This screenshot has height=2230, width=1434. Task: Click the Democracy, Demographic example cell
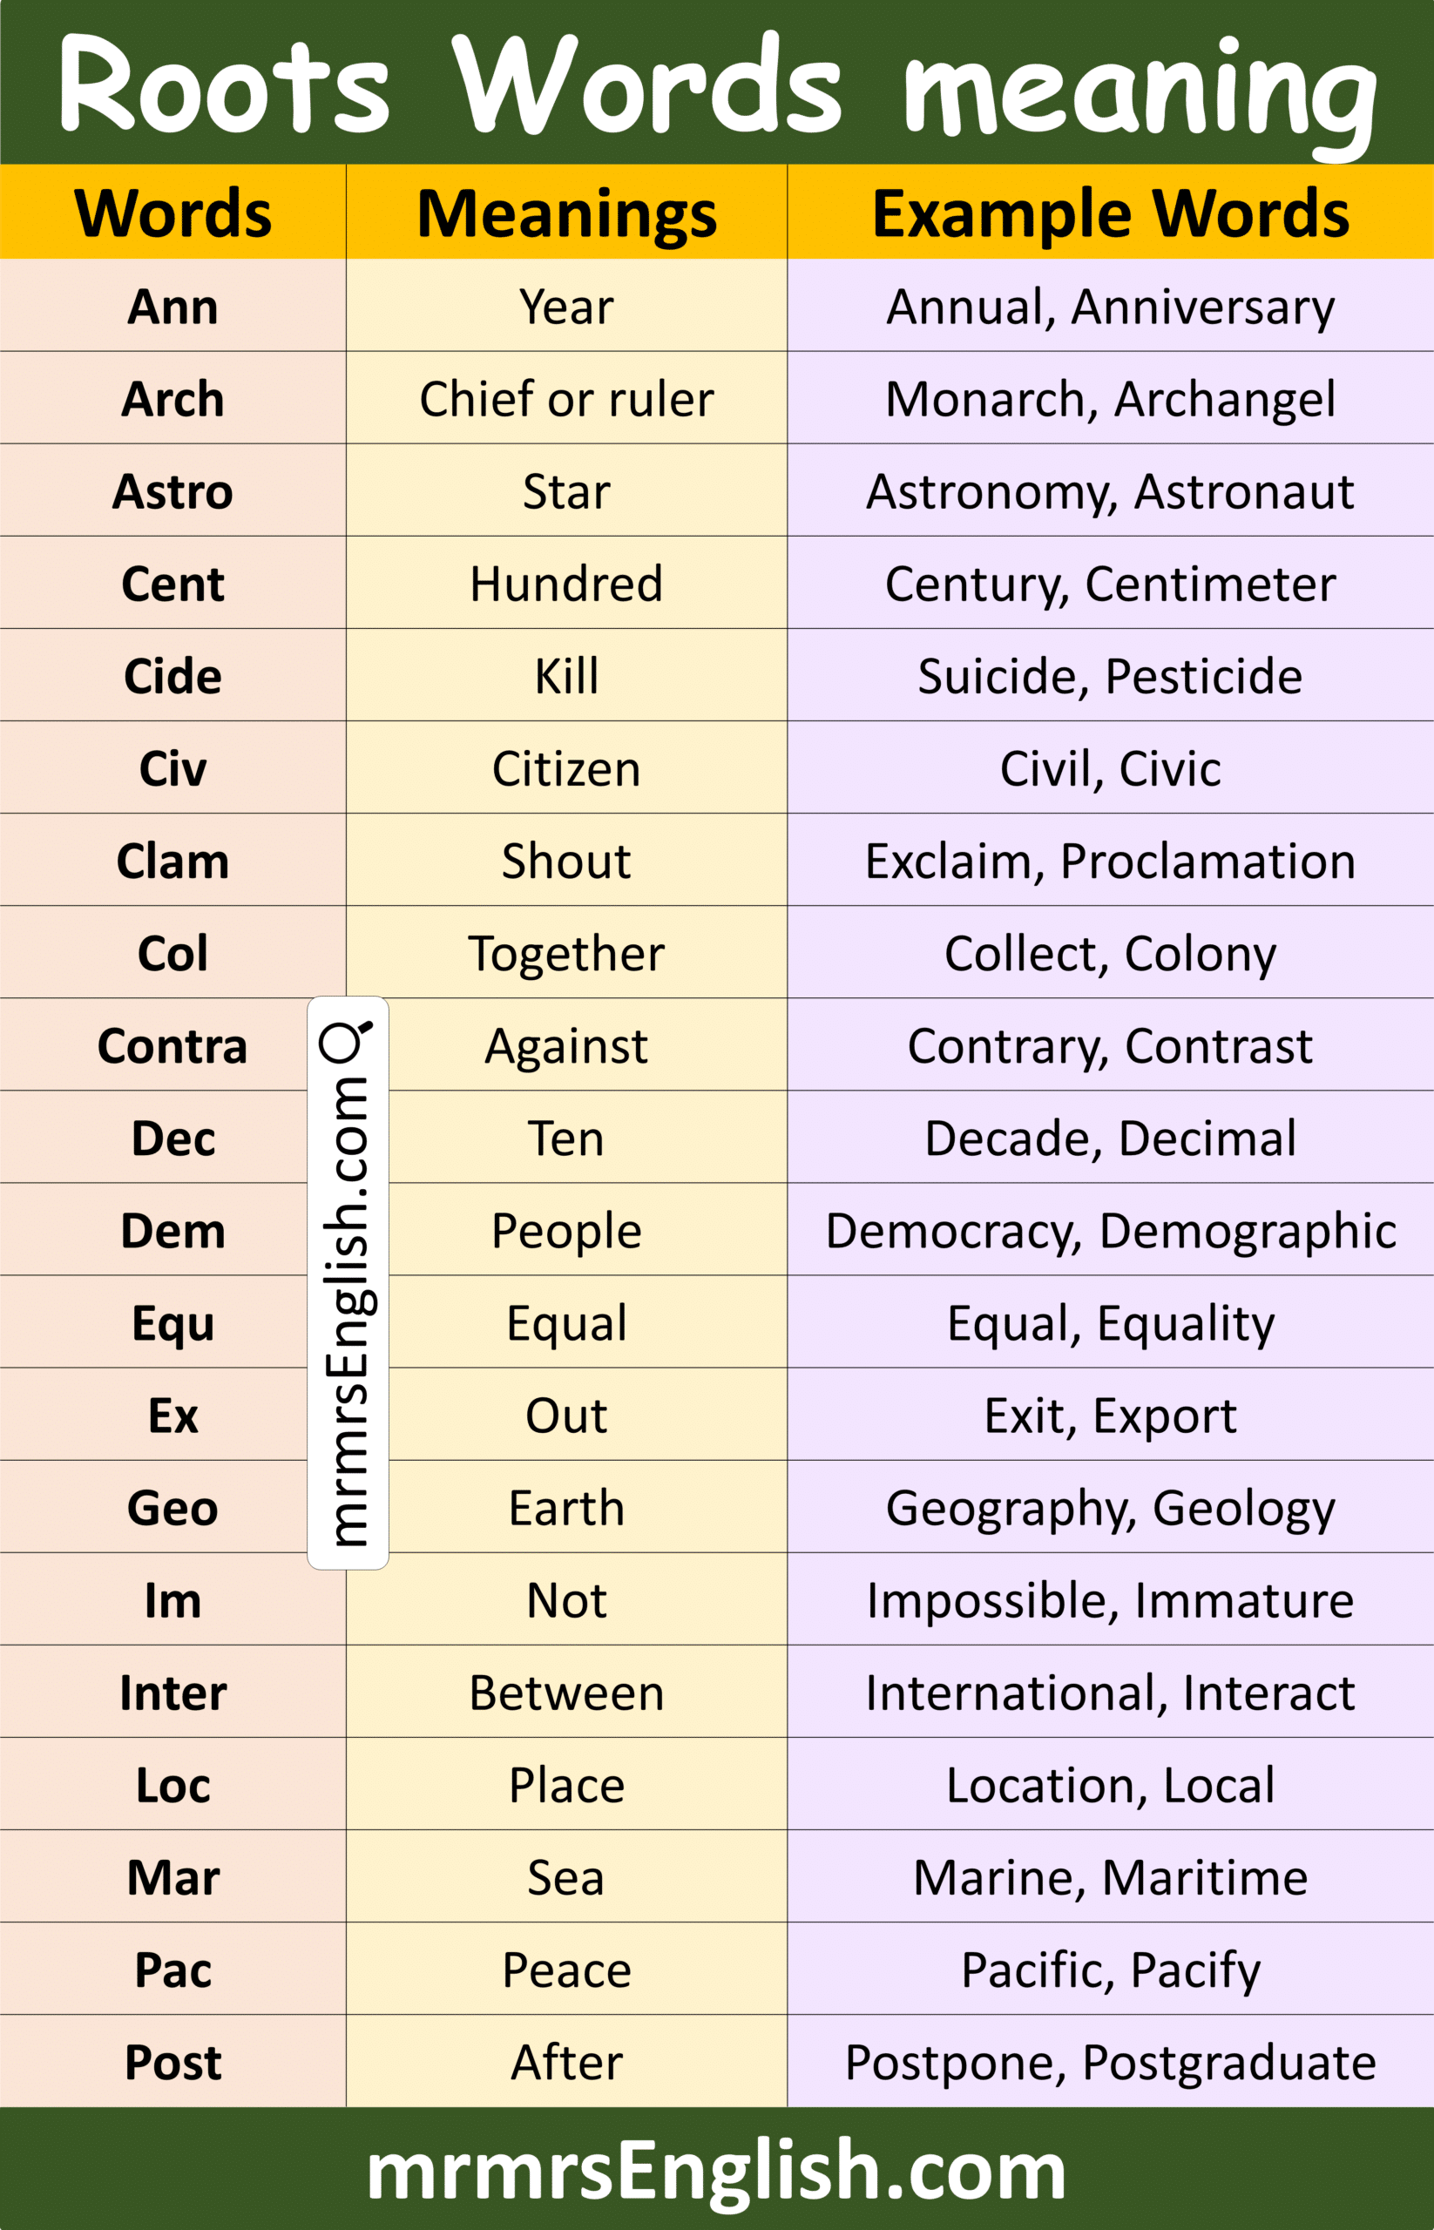[1110, 1230]
